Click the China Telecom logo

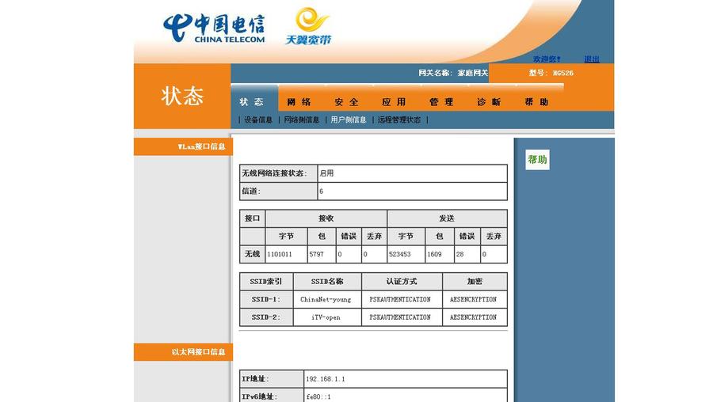214,28
